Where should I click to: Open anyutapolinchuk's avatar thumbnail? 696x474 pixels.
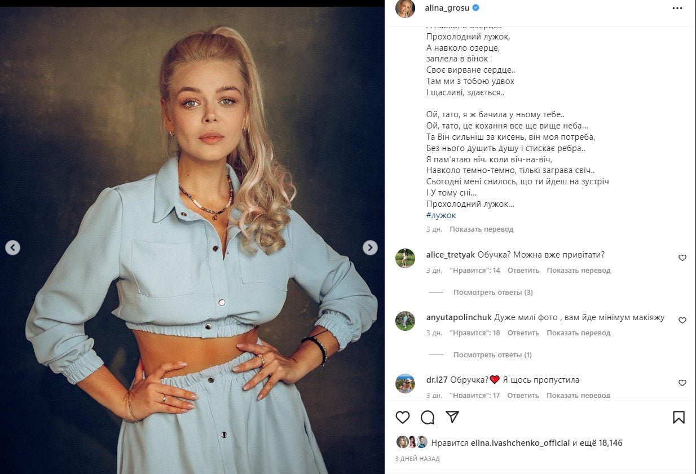point(405,321)
